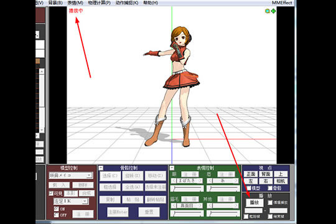This screenshot has width=336, height=224.
Task: Toggle the 模型 (model) checkbox in viewpoint panel
Action: pyautogui.click(x=249, y=188)
